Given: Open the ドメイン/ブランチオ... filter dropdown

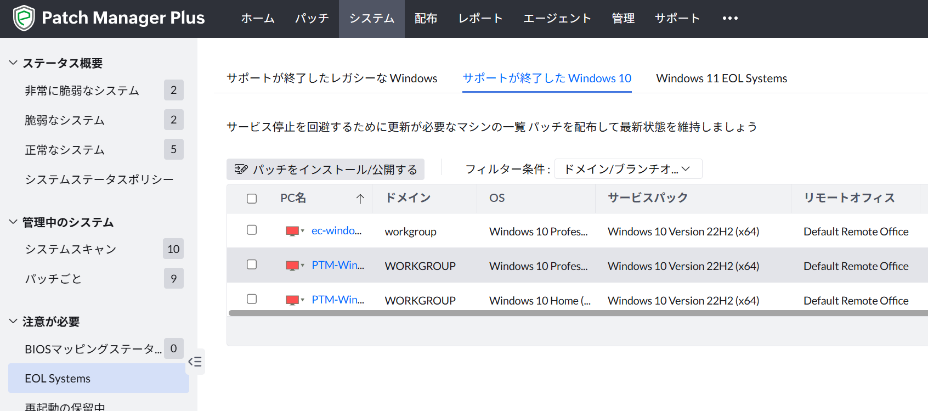Looking at the screenshot, I should tap(628, 169).
